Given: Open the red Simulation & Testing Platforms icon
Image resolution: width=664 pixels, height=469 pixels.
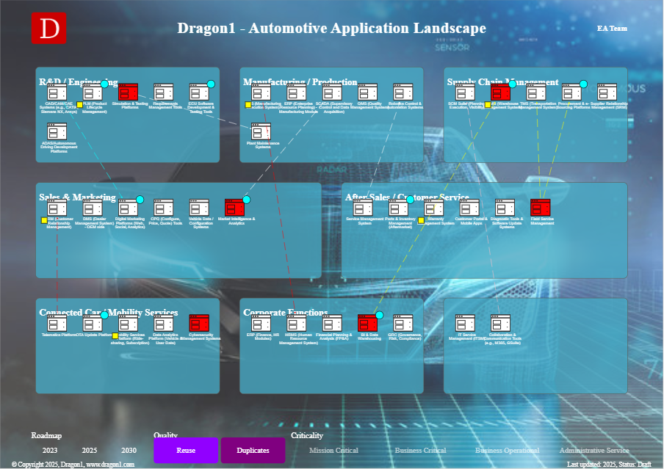Looking at the screenshot, I should coord(129,92).
